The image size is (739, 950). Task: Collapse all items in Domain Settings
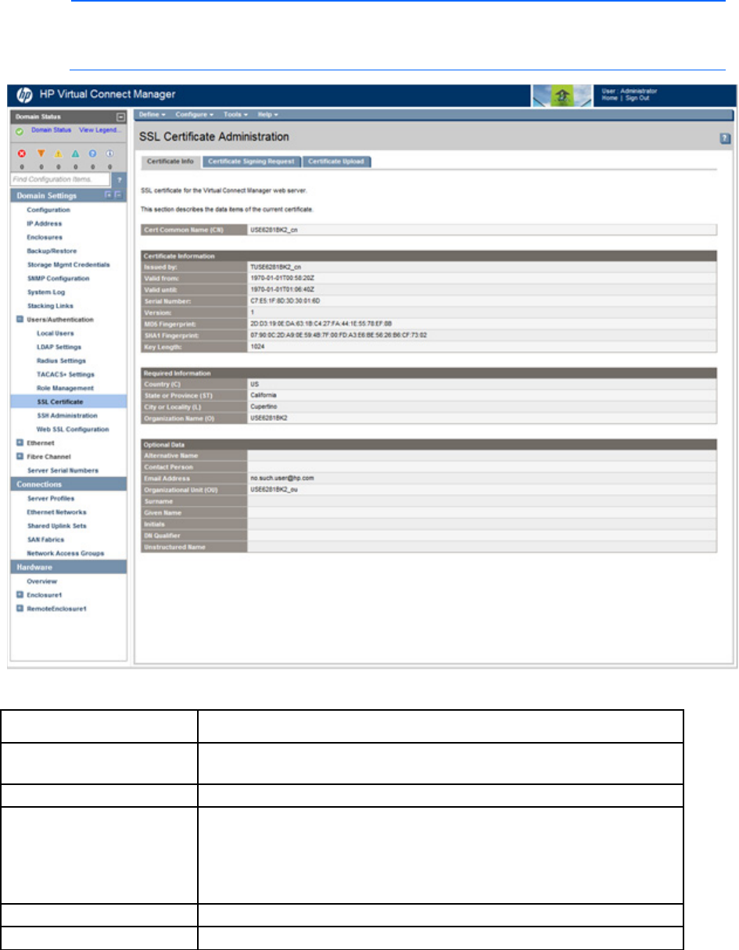point(119,195)
